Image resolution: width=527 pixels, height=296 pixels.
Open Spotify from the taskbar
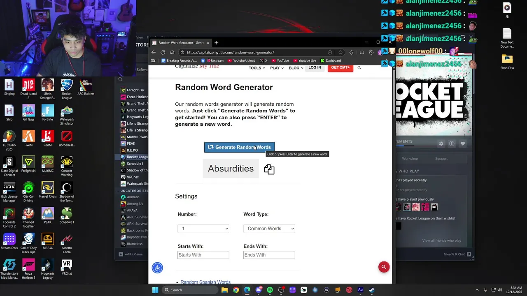pyautogui.click(x=270, y=290)
